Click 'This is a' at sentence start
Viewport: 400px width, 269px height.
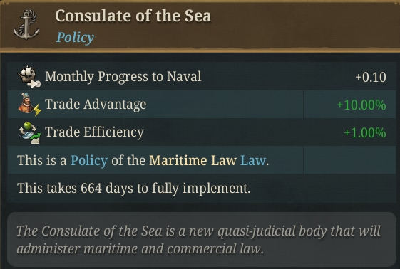tap(41, 161)
